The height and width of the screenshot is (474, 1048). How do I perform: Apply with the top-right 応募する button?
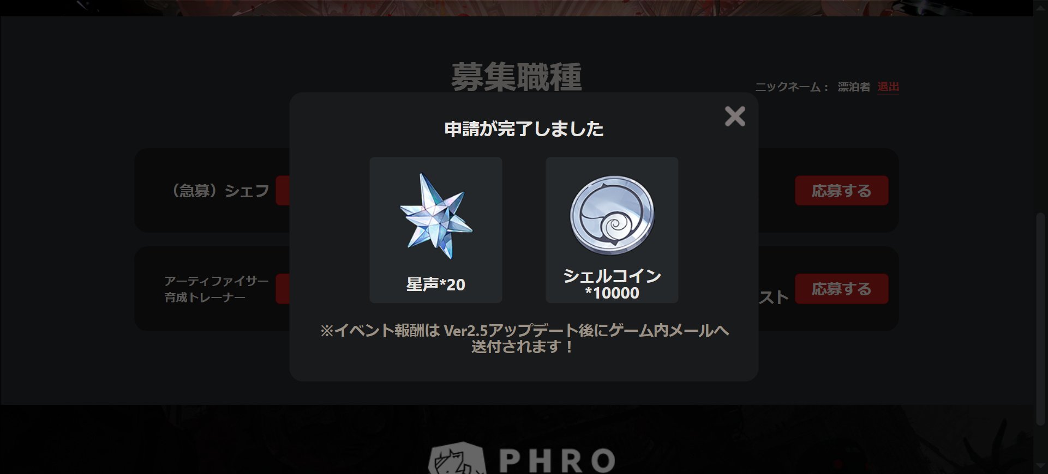841,191
